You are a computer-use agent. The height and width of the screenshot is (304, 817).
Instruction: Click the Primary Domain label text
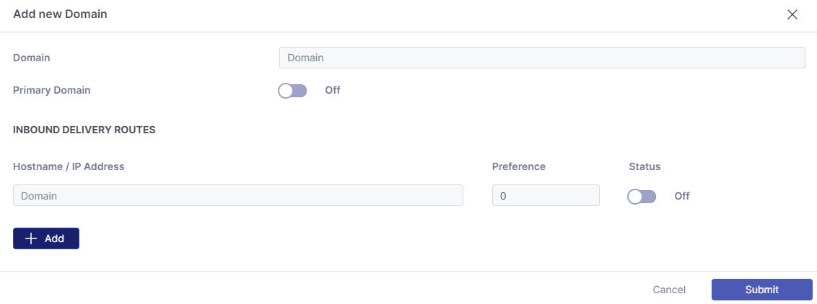[52, 91]
